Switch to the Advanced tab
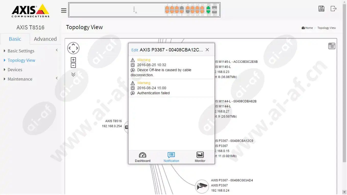Viewport: 347px width, 195px height. [x=45, y=39]
